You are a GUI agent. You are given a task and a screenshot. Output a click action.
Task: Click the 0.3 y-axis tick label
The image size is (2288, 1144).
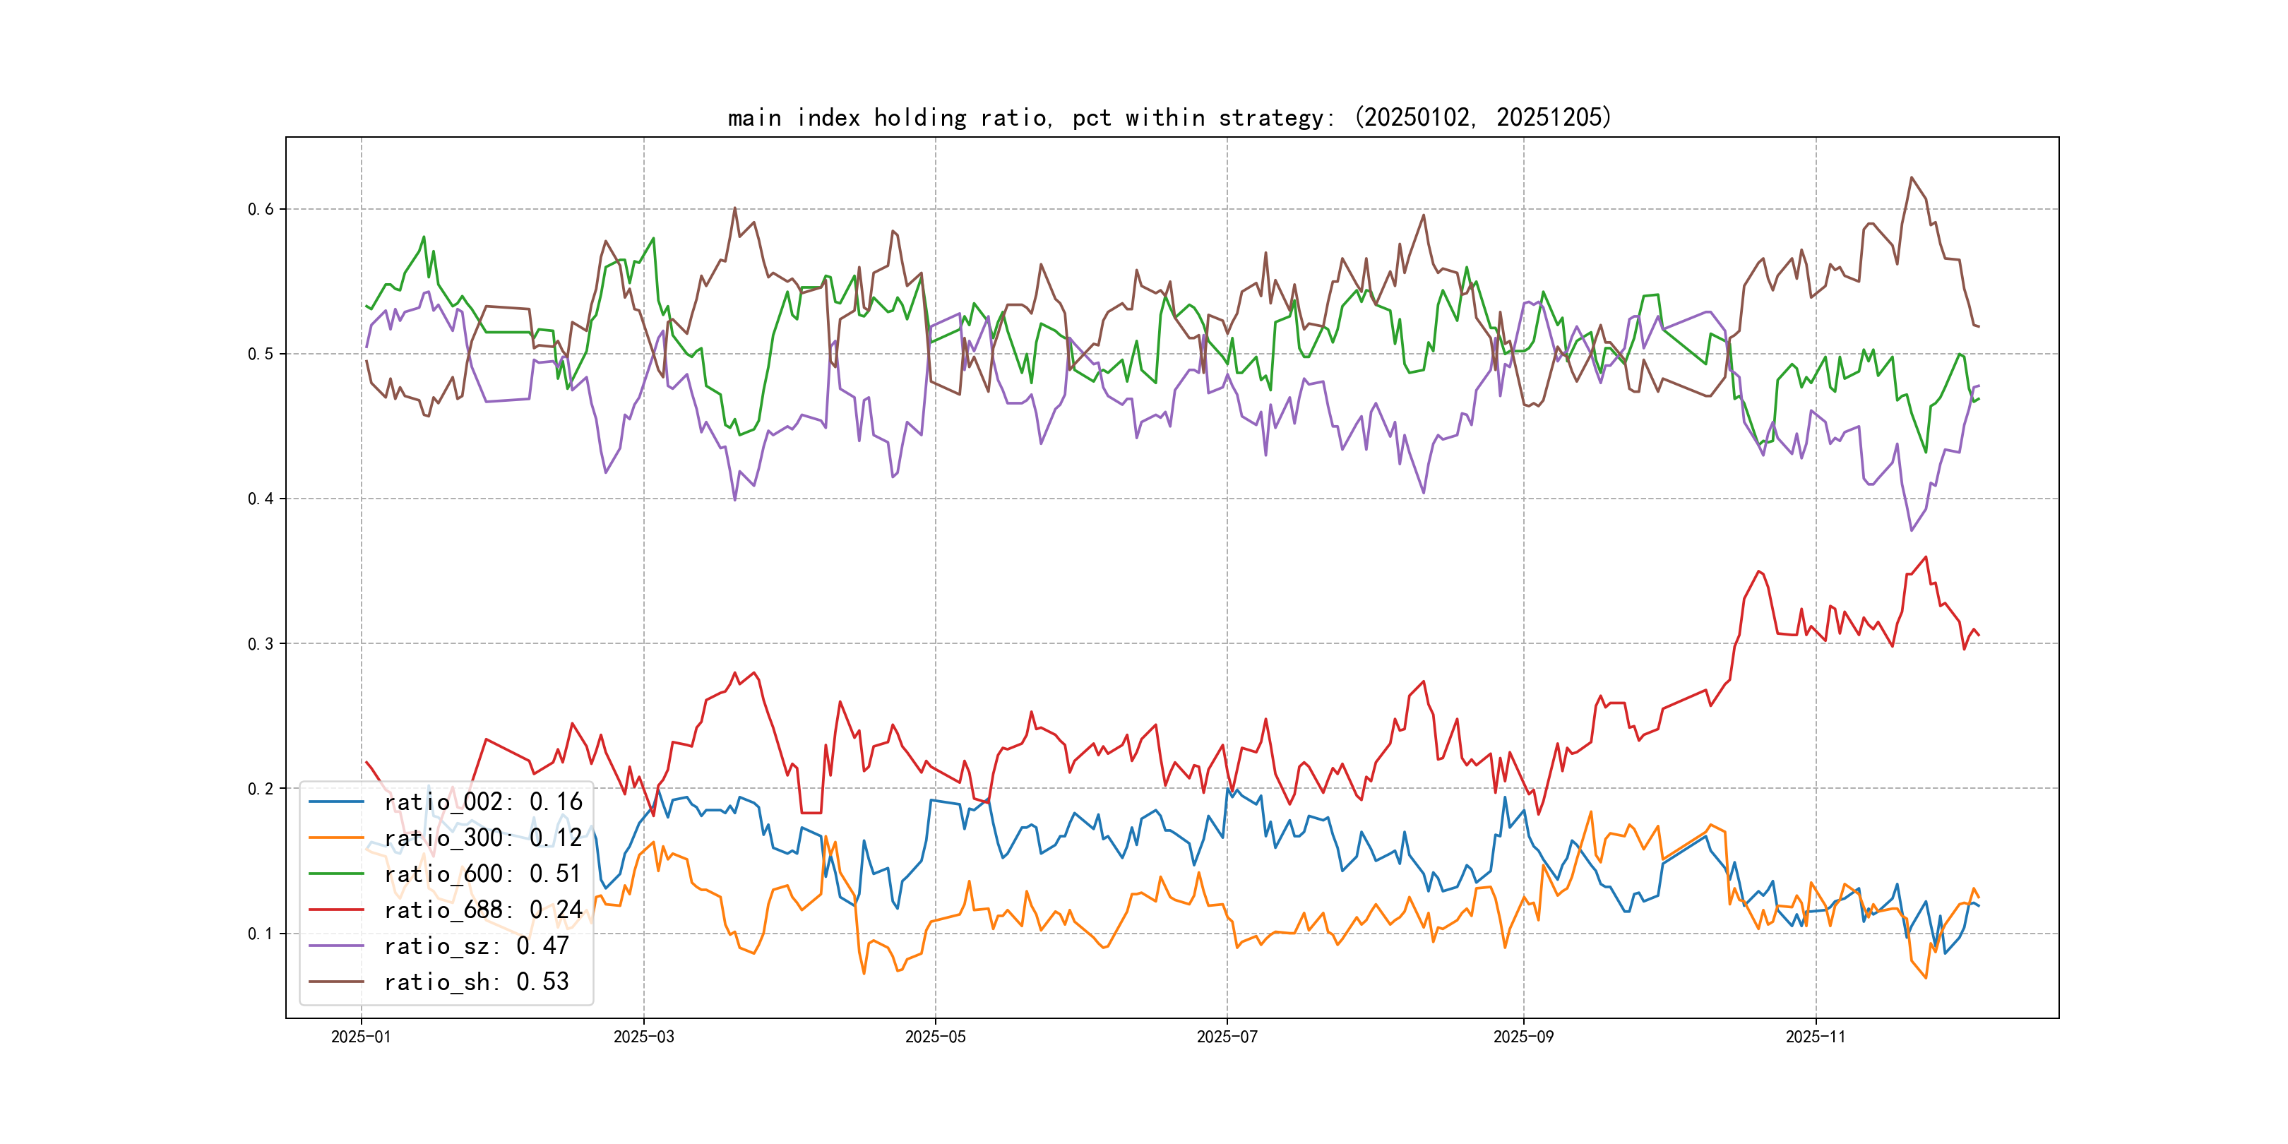pos(261,644)
